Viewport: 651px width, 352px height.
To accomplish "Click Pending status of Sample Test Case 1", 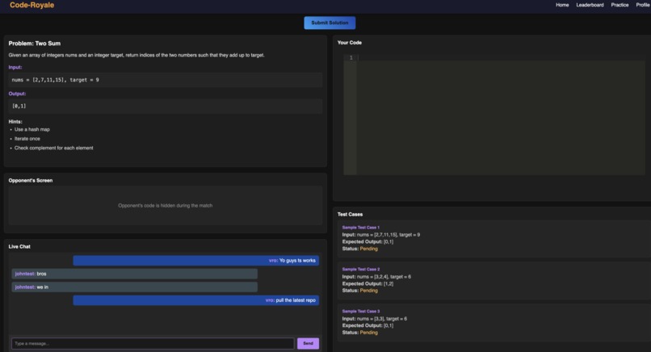I will point(368,249).
